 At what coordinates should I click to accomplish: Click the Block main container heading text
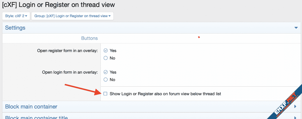(x=31, y=107)
